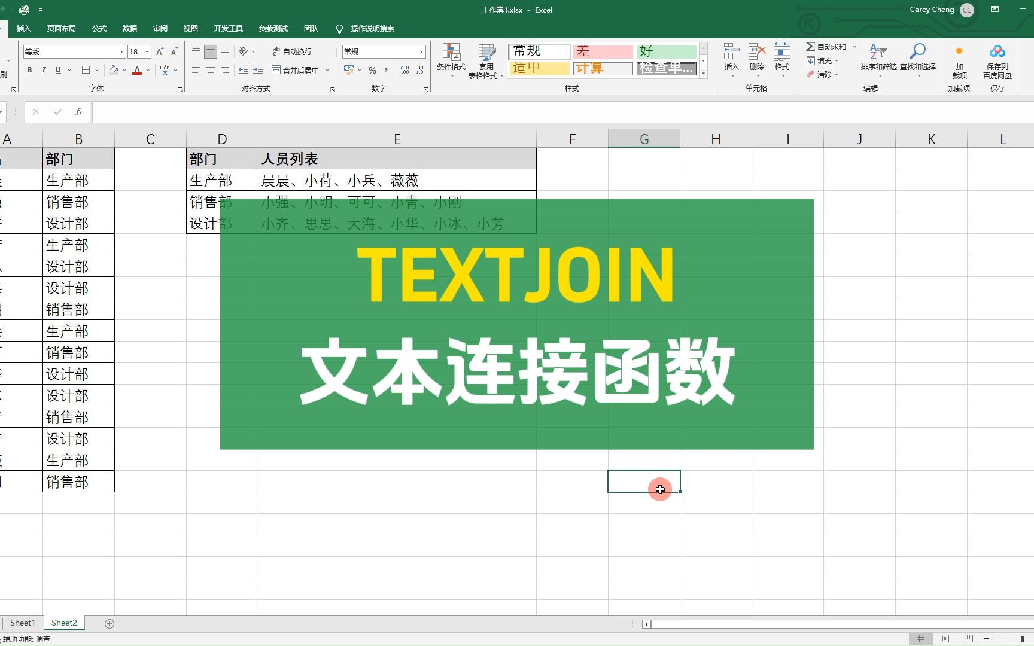Open the alignment settings dialog launcher

pyautogui.click(x=333, y=89)
